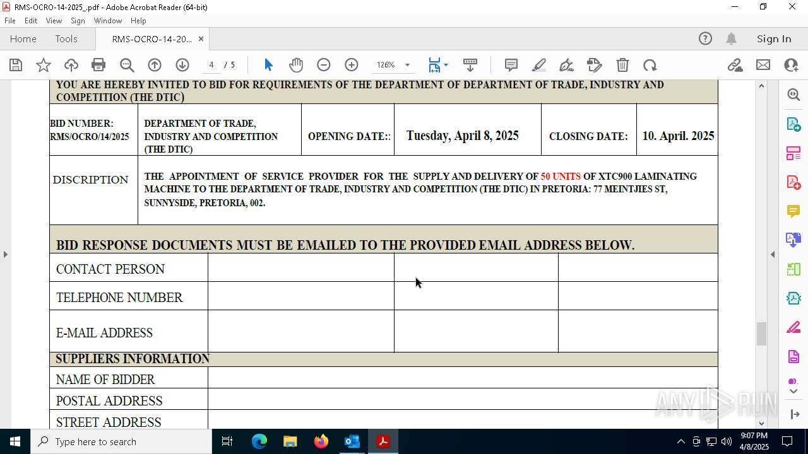Choose the selection arrow tool
808x454 pixels.
(268, 65)
